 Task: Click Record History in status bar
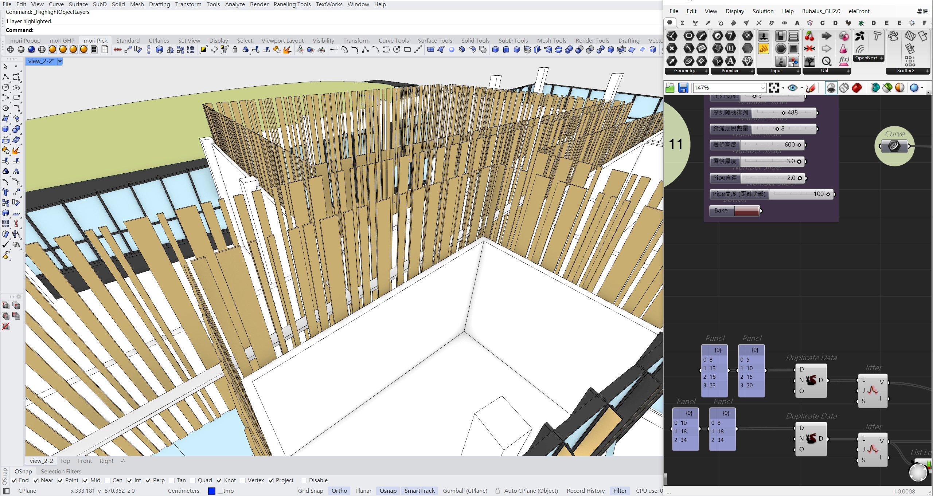coord(586,491)
